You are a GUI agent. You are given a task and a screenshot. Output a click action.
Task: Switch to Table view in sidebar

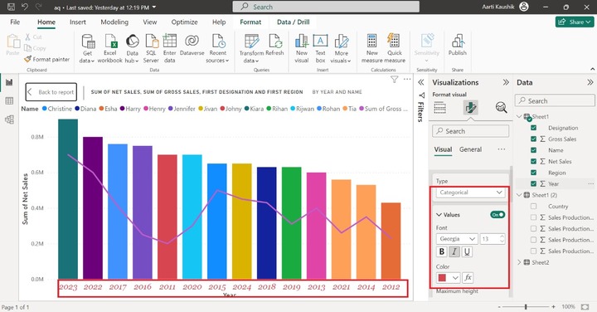coord(9,101)
